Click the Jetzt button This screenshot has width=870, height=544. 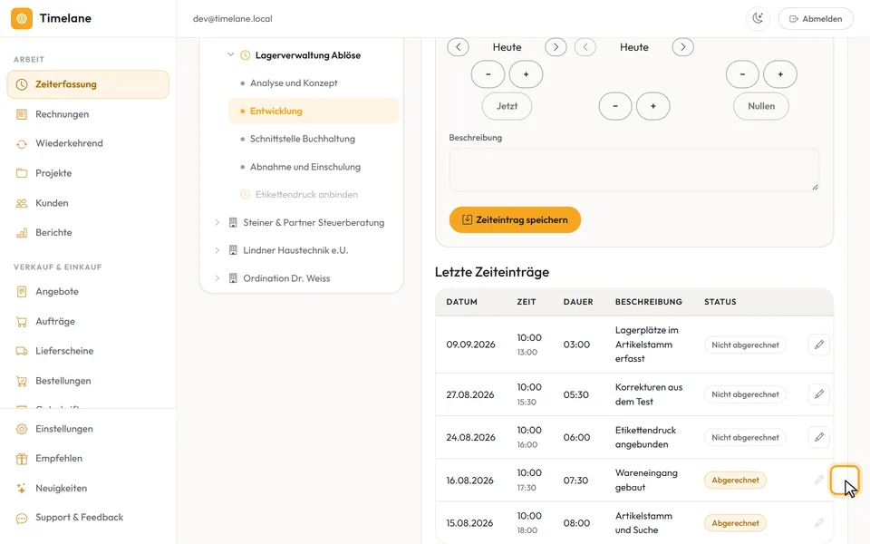(x=507, y=106)
